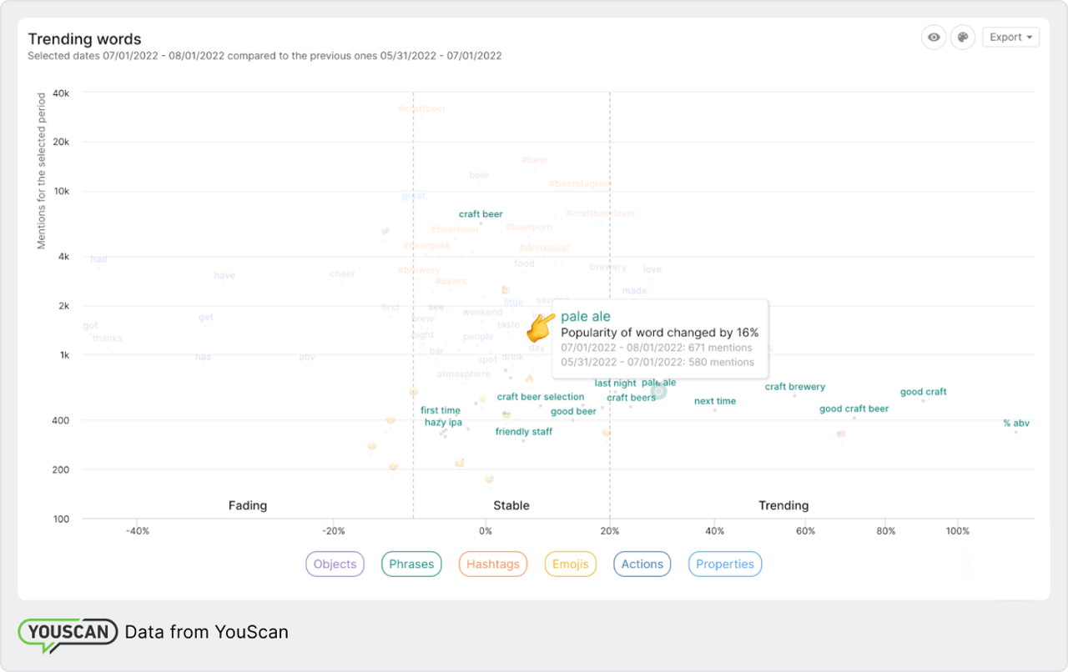Screen dimensions: 1068x672
Task: Click the YouScan speech-bubble logo
Action: (67, 633)
